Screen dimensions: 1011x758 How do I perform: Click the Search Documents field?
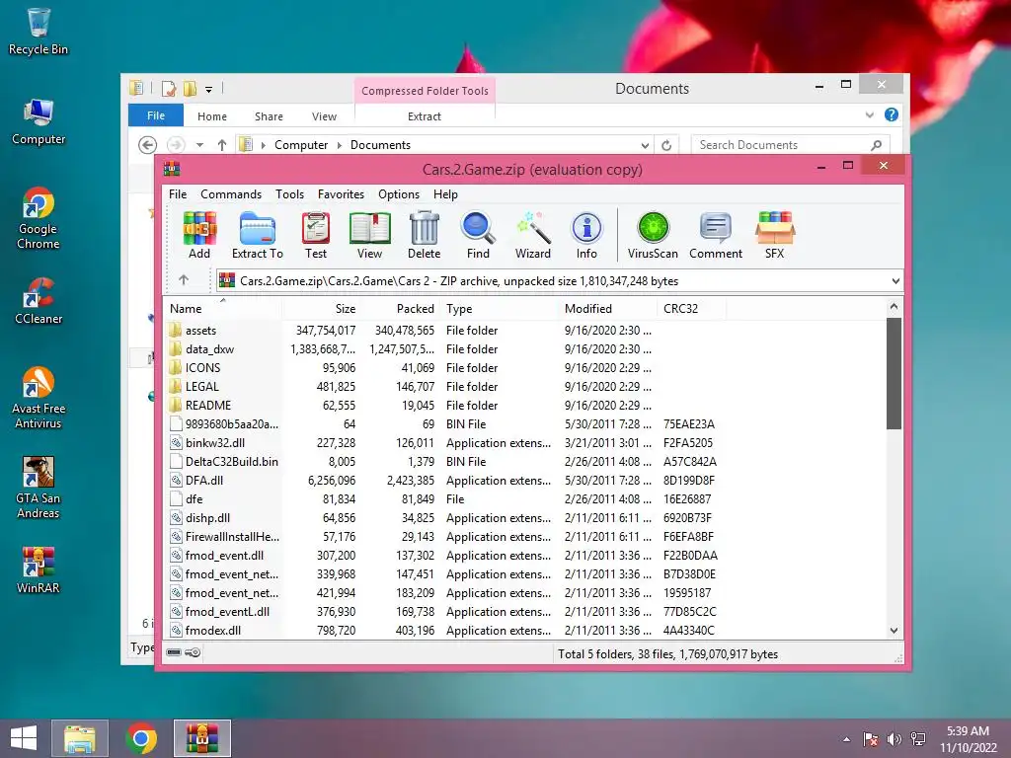click(791, 145)
